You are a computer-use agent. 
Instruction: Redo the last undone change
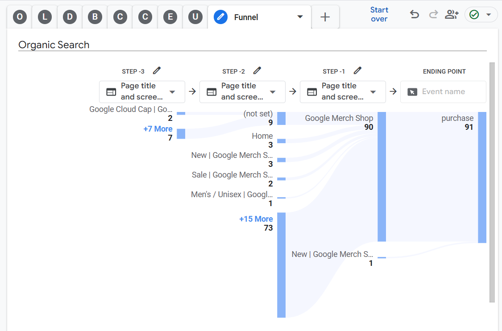point(433,15)
